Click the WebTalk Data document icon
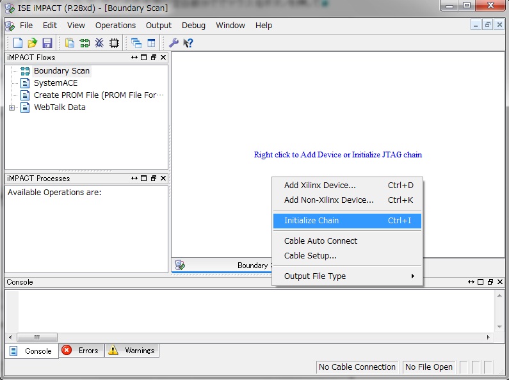The image size is (509, 380). tap(25, 107)
